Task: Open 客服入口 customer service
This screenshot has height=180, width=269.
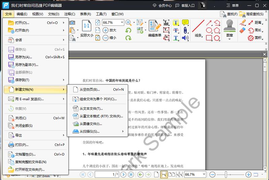Action: coord(185,5)
